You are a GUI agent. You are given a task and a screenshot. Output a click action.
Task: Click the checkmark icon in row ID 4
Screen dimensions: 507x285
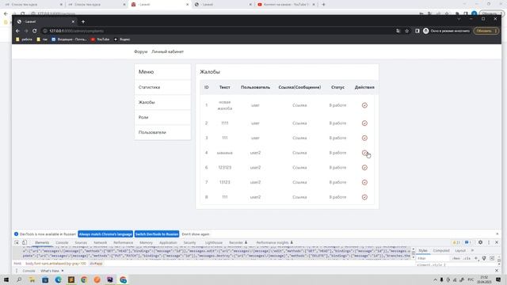[364, 153]
